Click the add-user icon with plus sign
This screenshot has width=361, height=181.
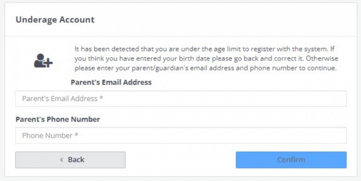point(43,61)
